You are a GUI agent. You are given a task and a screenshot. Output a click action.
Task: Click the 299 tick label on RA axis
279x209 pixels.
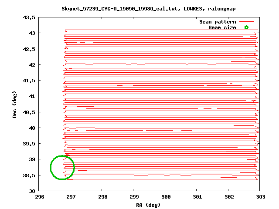coord(134,197)
